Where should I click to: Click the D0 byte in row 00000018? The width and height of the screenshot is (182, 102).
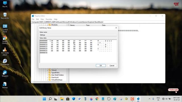74,47
